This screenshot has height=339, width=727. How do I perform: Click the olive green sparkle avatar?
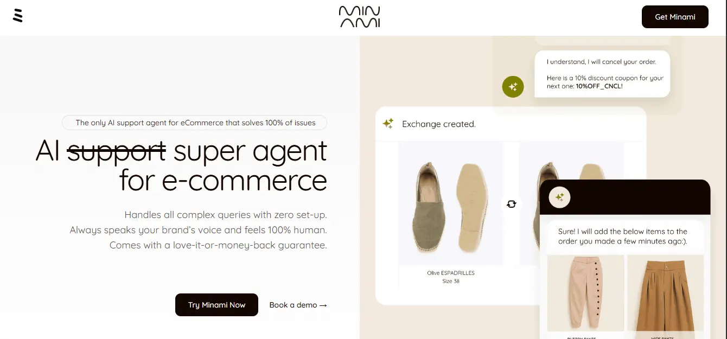pyautogui.click(x=513, y=87)
